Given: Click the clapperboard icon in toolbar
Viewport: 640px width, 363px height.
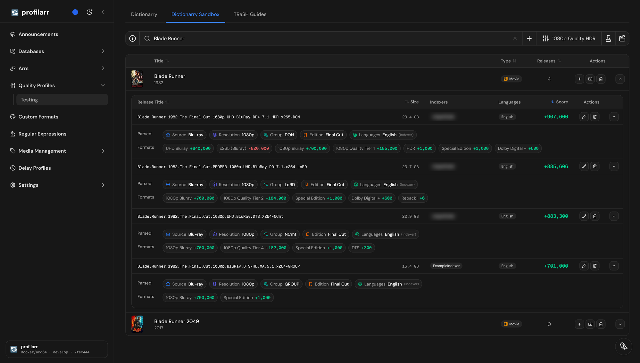Looking at the screenshot, I should click(x=622, y=38).
